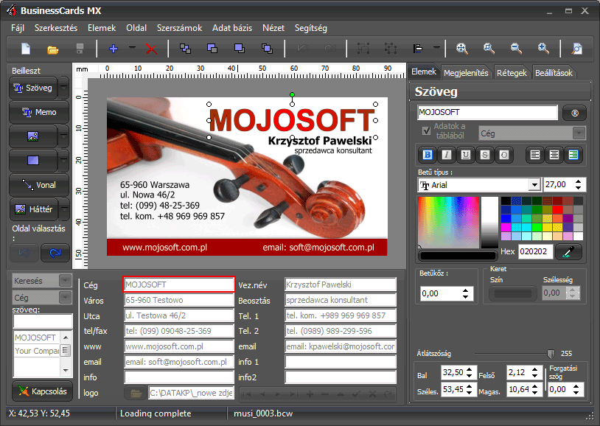This screenshot has height=426, width=600.
Task: Open the Keresés dropdown
Action: 66,281
